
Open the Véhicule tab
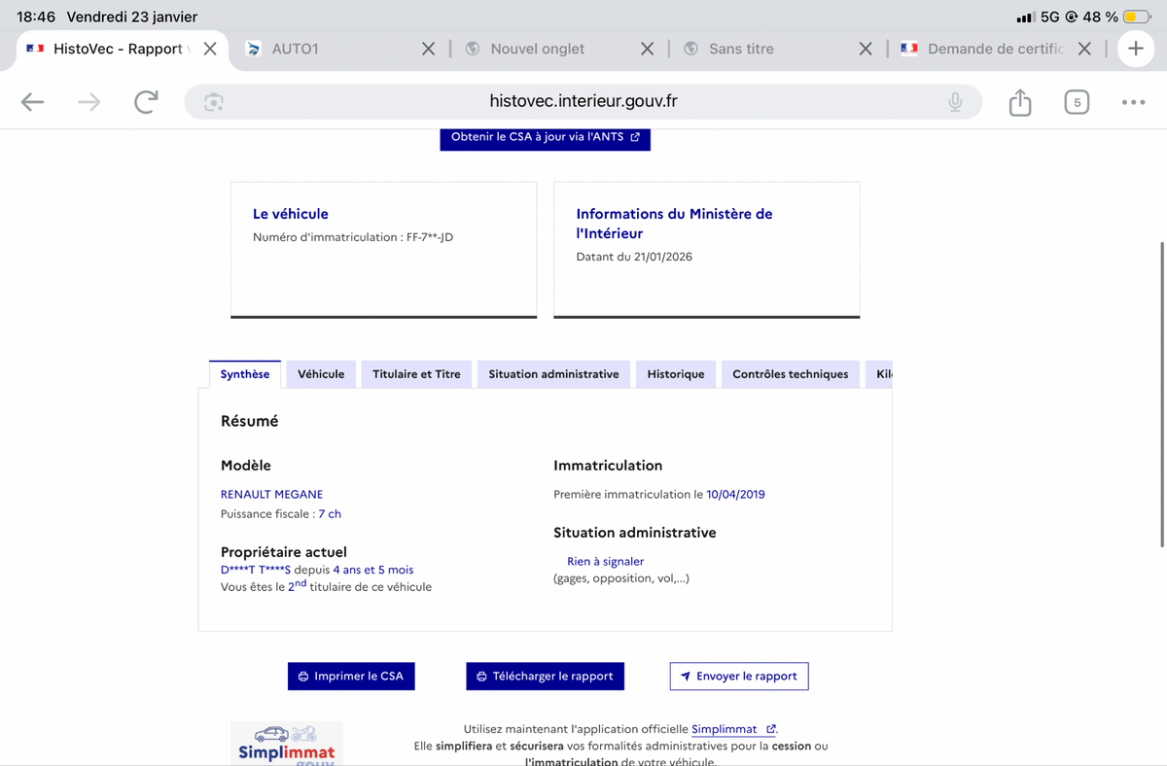[321, 374]
